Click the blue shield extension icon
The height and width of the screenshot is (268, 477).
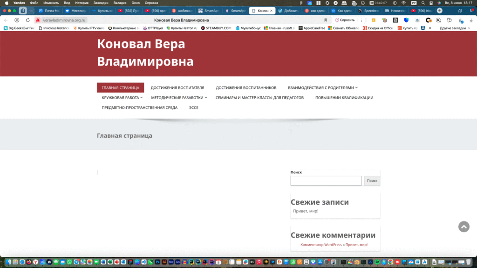[x=406, y=20]
